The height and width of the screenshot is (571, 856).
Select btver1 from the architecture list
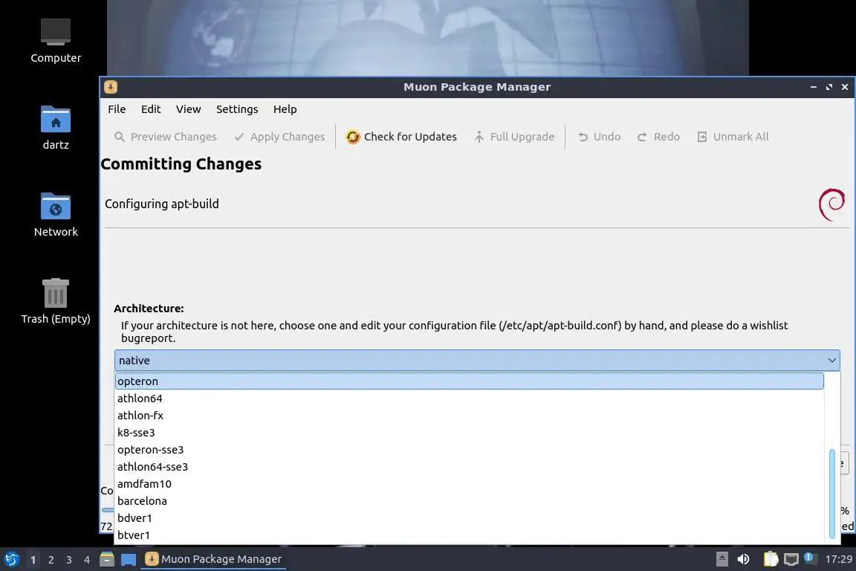click(469, 535)
